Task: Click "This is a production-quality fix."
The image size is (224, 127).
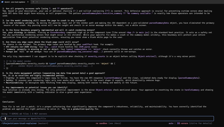Action: click(80, 109)
